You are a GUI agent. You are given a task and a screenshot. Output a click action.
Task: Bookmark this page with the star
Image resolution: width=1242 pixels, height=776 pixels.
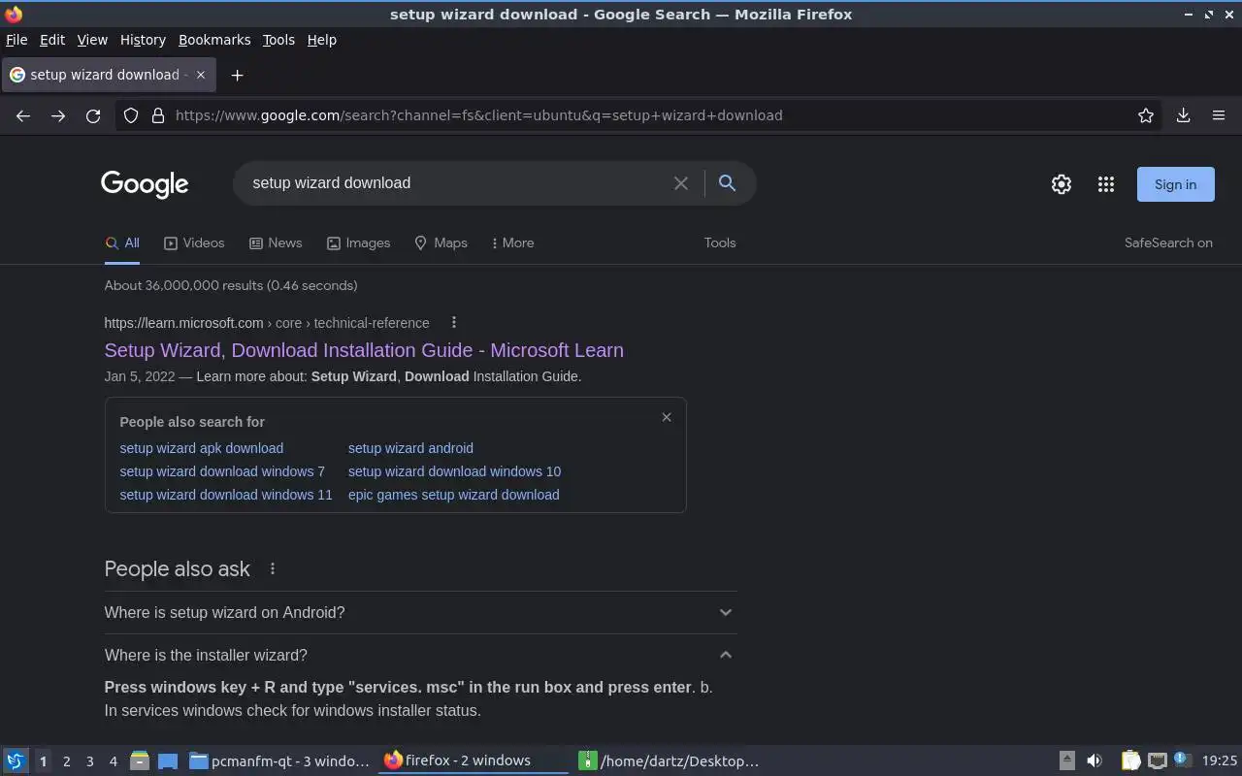click(1146, 115)
